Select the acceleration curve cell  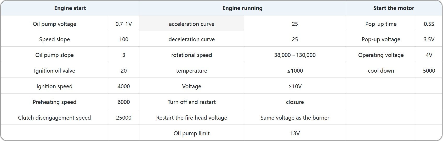191,24
